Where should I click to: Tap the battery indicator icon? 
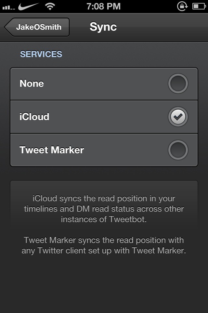click(199, 6)
